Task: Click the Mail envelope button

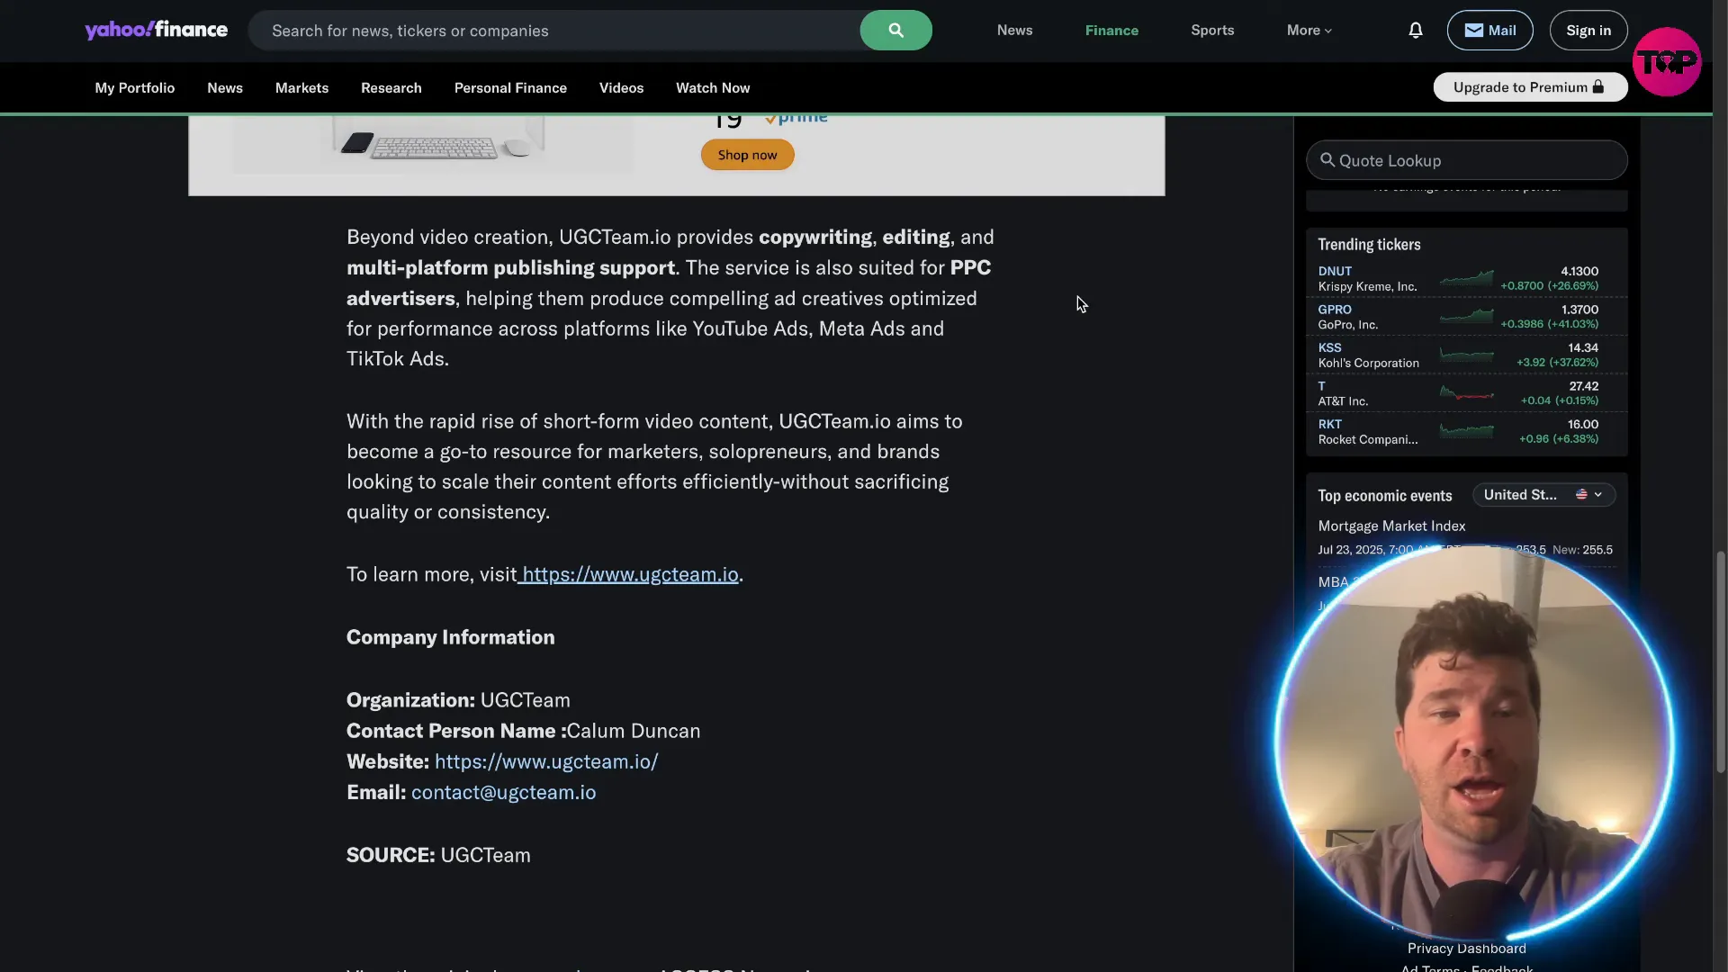Action: tap(1489, 30)
